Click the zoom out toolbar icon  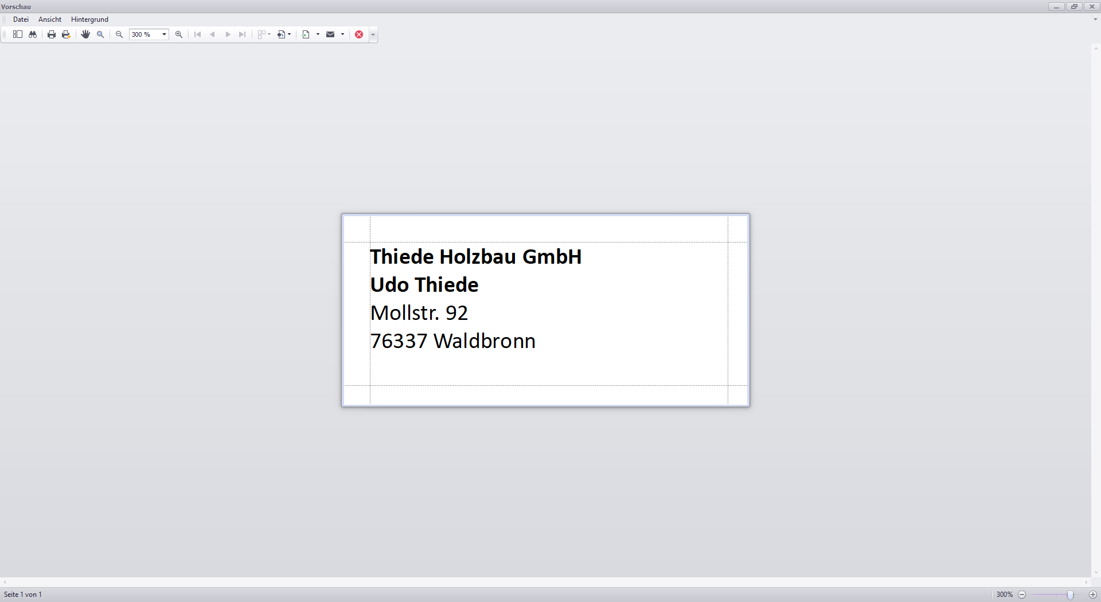point(119,34)
